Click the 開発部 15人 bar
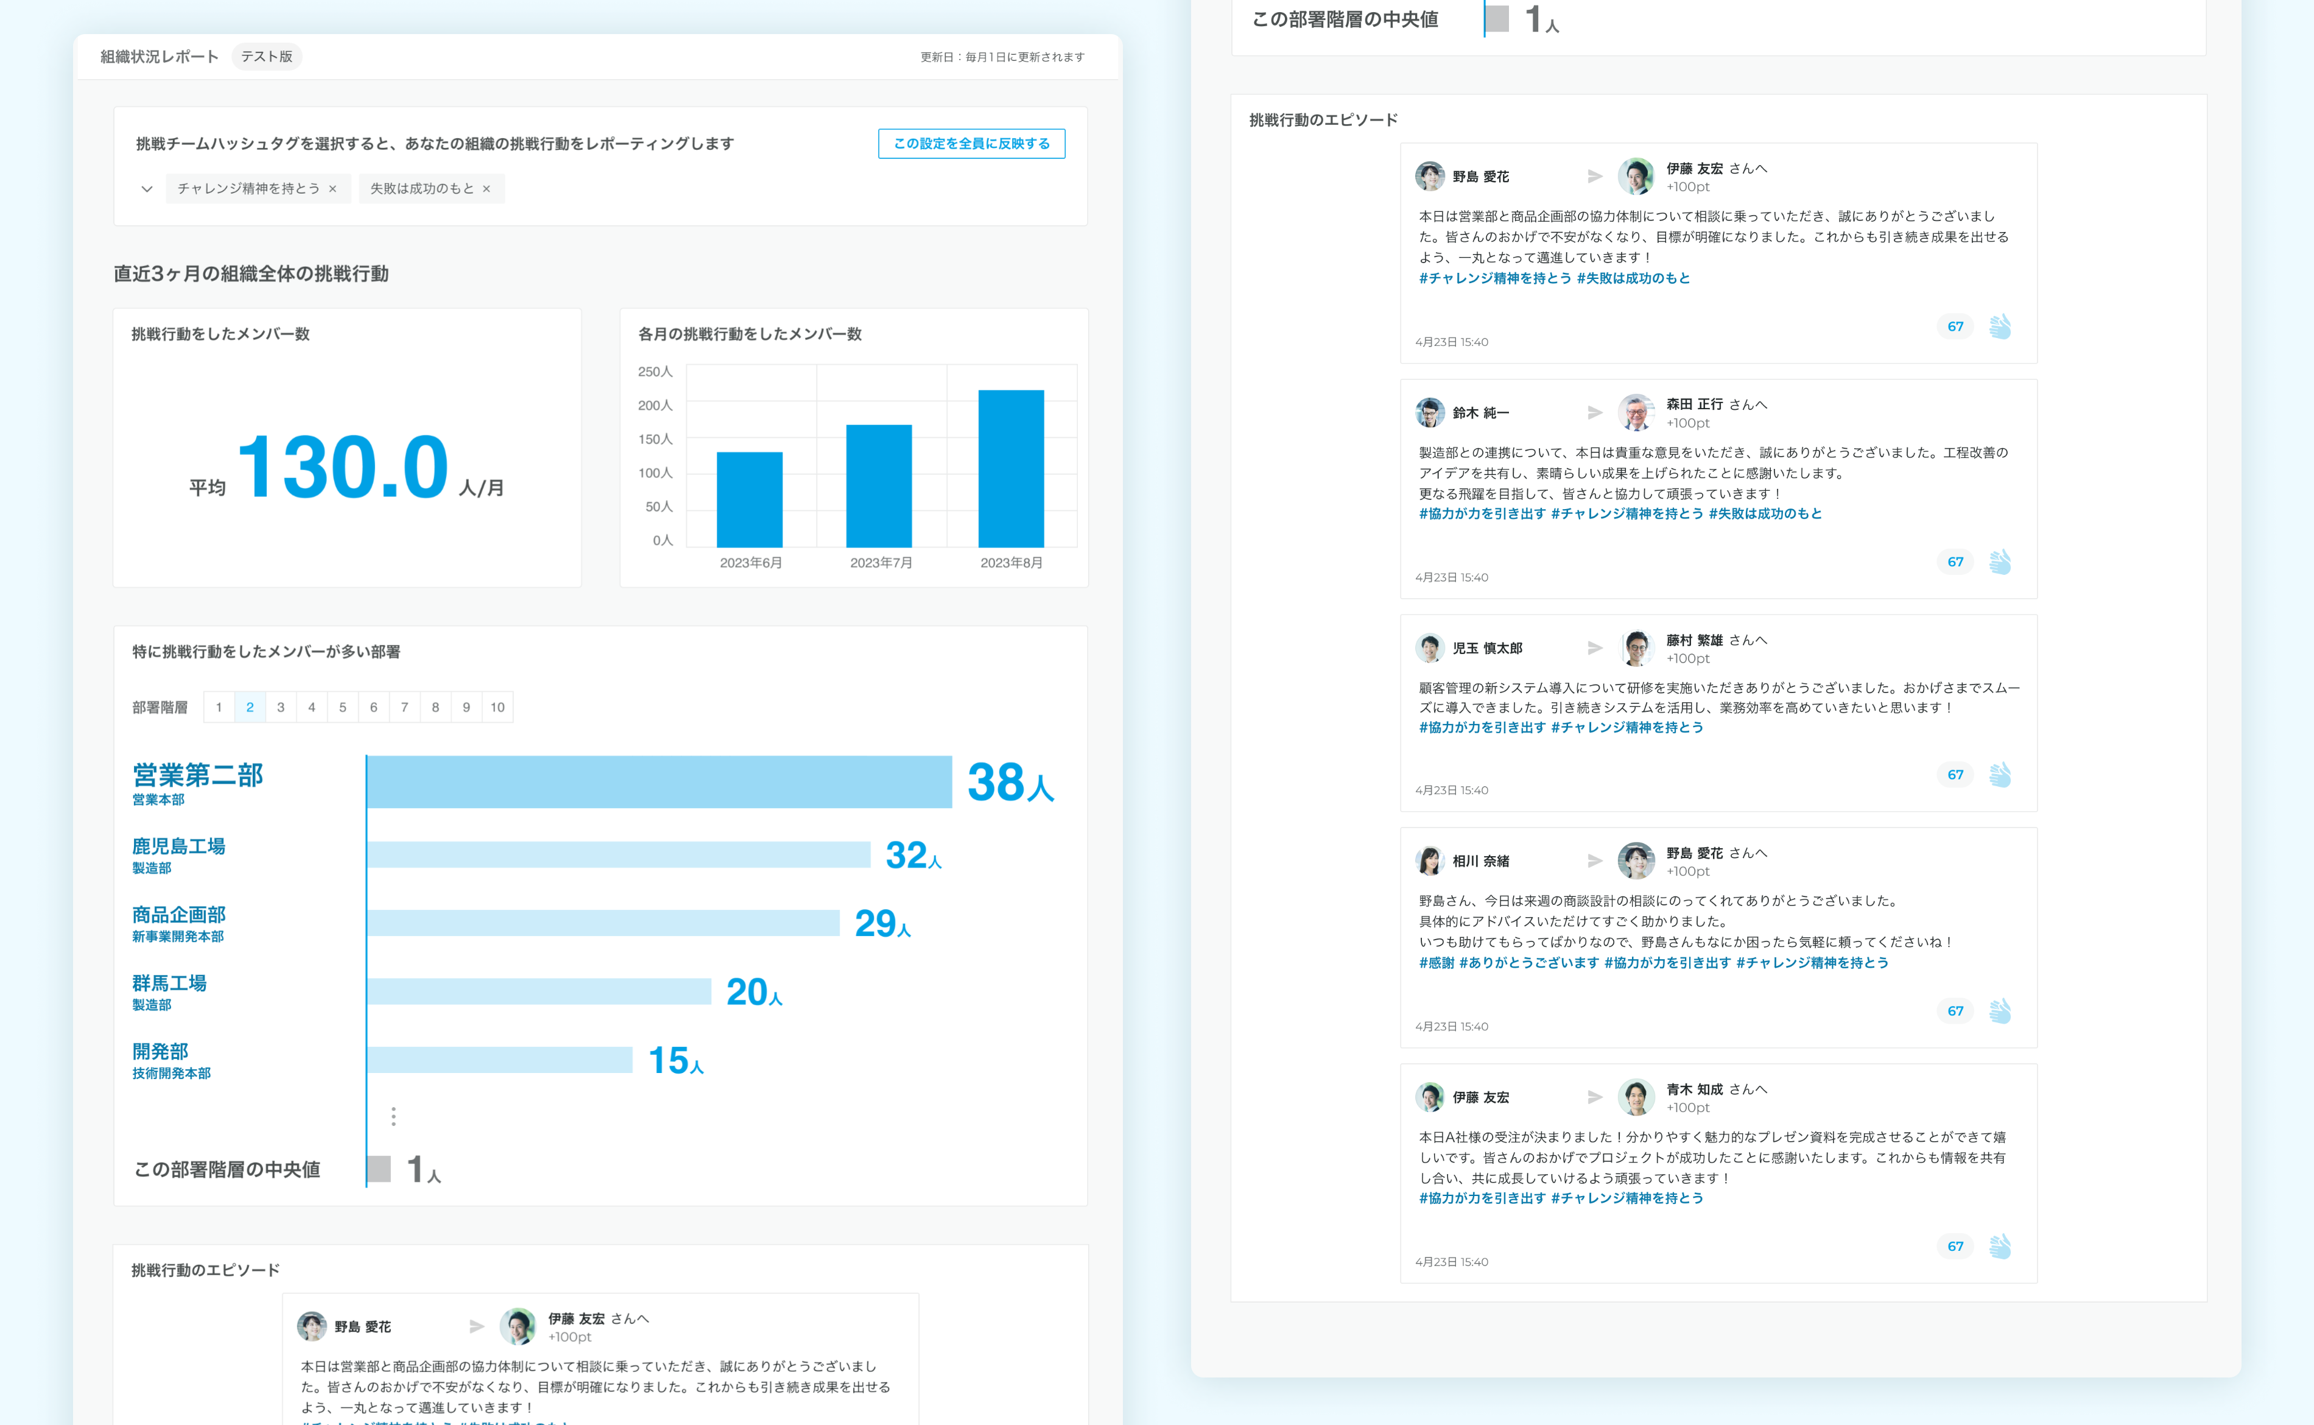 [499, 1060]
